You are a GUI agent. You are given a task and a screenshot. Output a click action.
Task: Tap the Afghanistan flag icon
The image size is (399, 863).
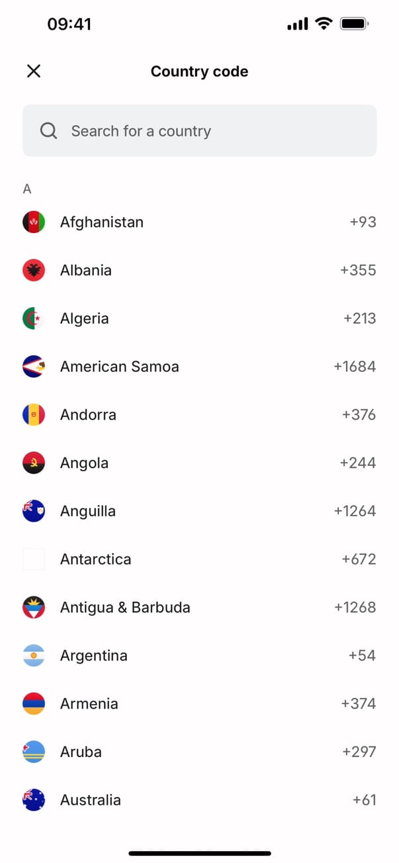(34, 222)
